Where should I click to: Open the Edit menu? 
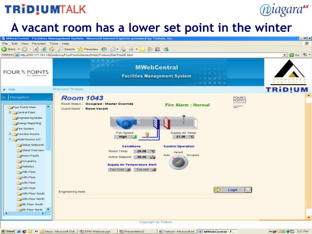14,44
